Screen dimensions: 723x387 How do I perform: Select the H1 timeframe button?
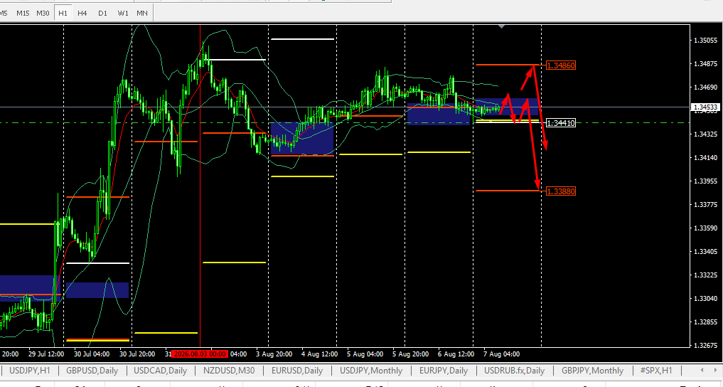pyautogui.click(x=63, y=13)
